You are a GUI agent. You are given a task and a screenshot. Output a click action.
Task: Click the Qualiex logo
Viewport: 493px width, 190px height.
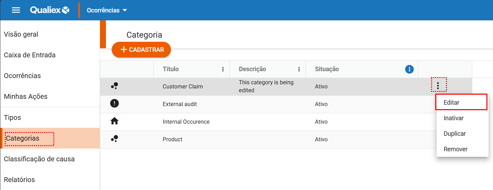tap(50, 10)
